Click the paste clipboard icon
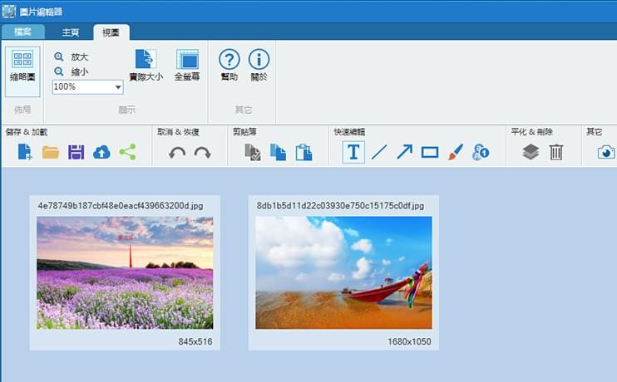 [304, 152]
